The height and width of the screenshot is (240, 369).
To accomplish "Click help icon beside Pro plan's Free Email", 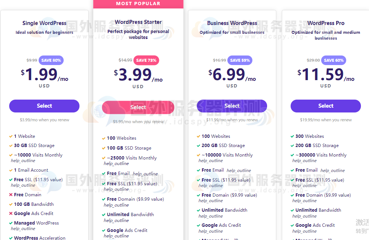I will point(333,171).
